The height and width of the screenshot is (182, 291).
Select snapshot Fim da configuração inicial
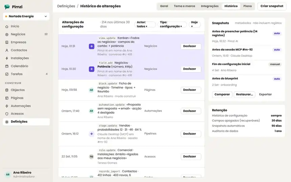coord(247,67)
